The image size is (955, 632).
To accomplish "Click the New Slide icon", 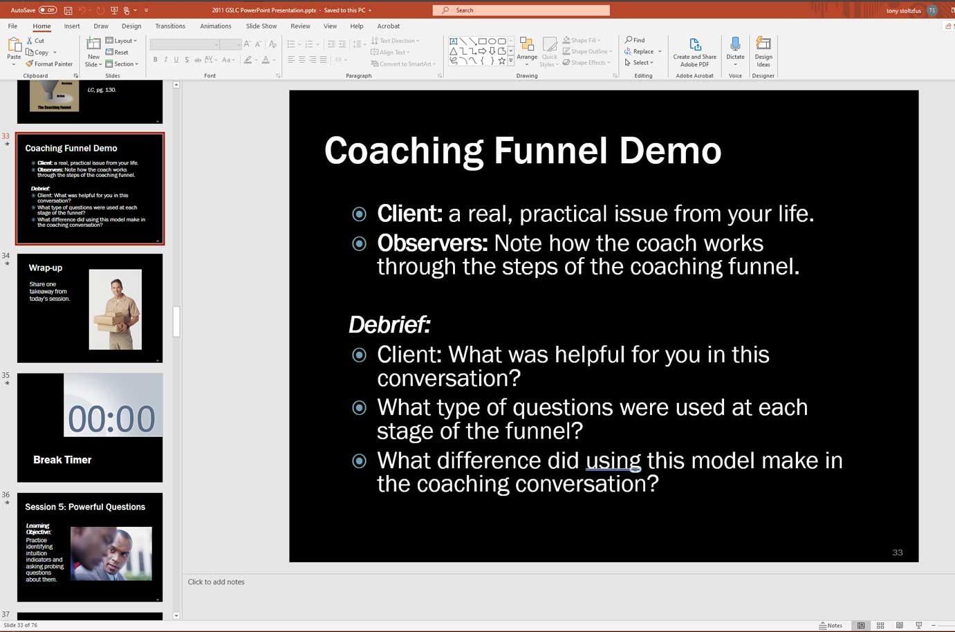I will pos(93,44).
